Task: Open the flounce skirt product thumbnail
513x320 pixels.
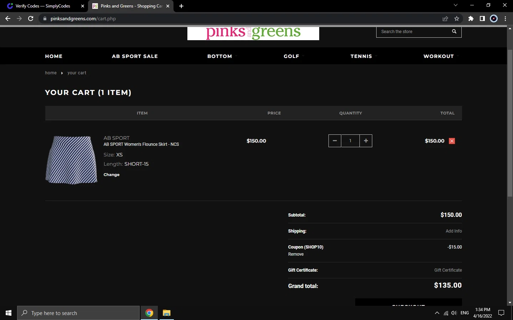Action: coord(71,160)
